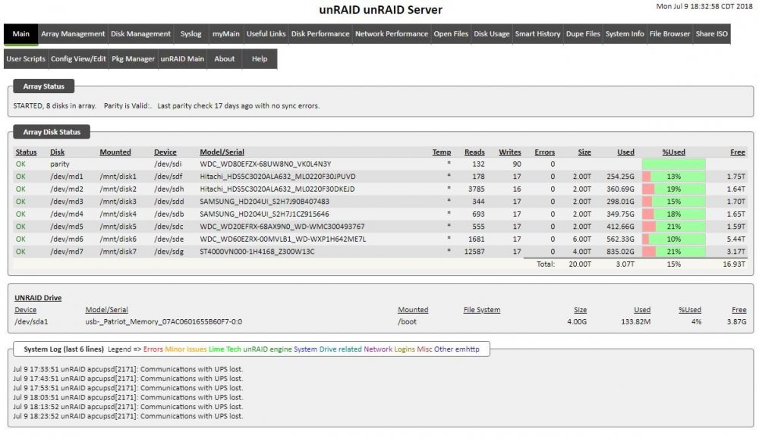Viewport: 759px width, 438px height.
Task: Open the User Scripts tab
Action: [x=26, y=59]
